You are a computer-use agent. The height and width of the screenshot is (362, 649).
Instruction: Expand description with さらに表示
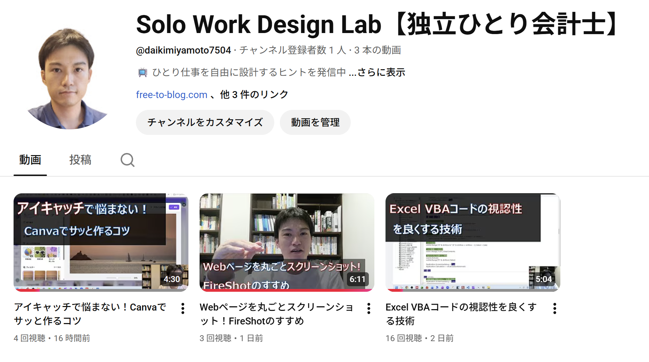tap(381, 72)
